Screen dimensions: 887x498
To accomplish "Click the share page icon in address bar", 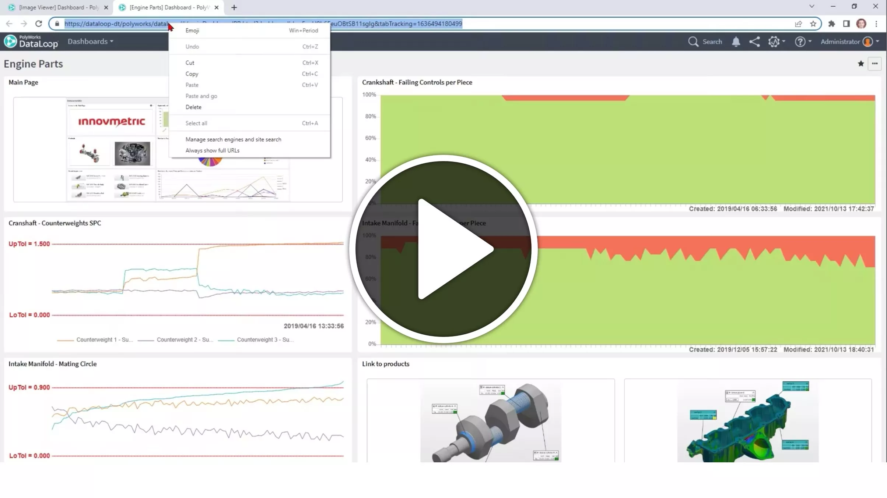I will 798,24.
